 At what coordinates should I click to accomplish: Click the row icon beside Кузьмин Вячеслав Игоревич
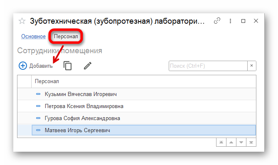[38, 94]
